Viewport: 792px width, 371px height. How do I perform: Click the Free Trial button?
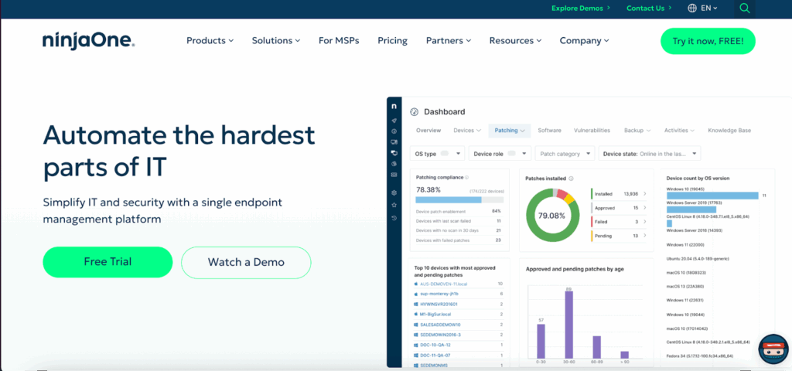tap(107, 262)
